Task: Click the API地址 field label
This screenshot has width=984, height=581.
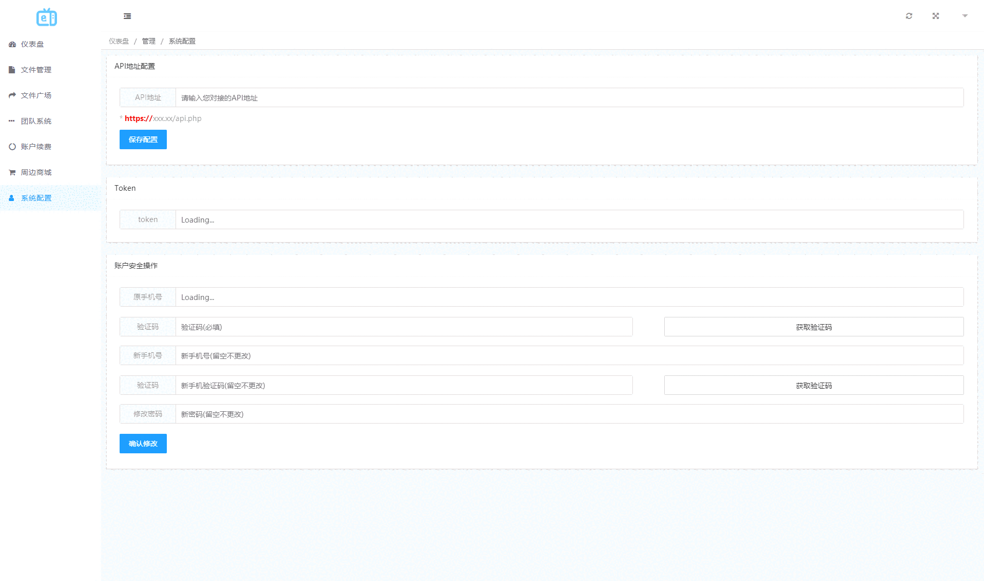Action: (x=148, y=97)
